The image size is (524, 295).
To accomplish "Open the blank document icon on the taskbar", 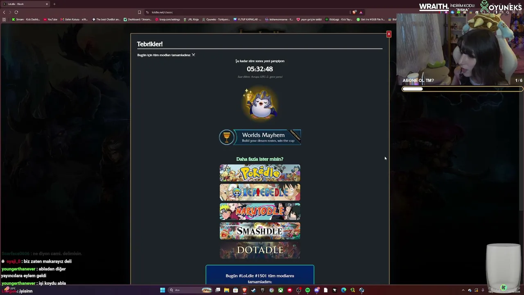I will (325, 290).
